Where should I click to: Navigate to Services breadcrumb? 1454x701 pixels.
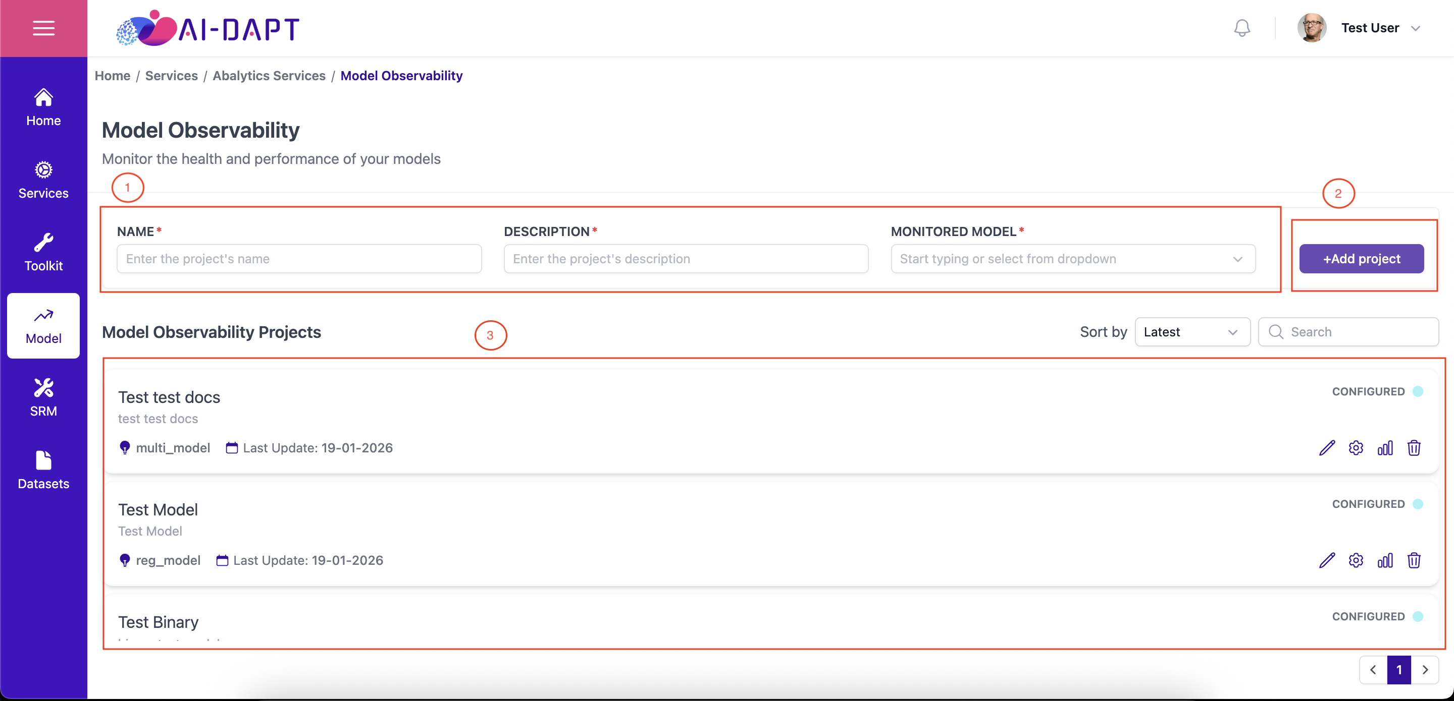coord(172,76)
